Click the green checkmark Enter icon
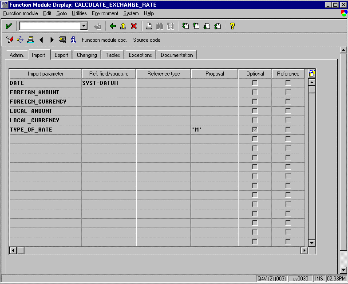Viewport: 348px width, 284px height. click(8, 26)
